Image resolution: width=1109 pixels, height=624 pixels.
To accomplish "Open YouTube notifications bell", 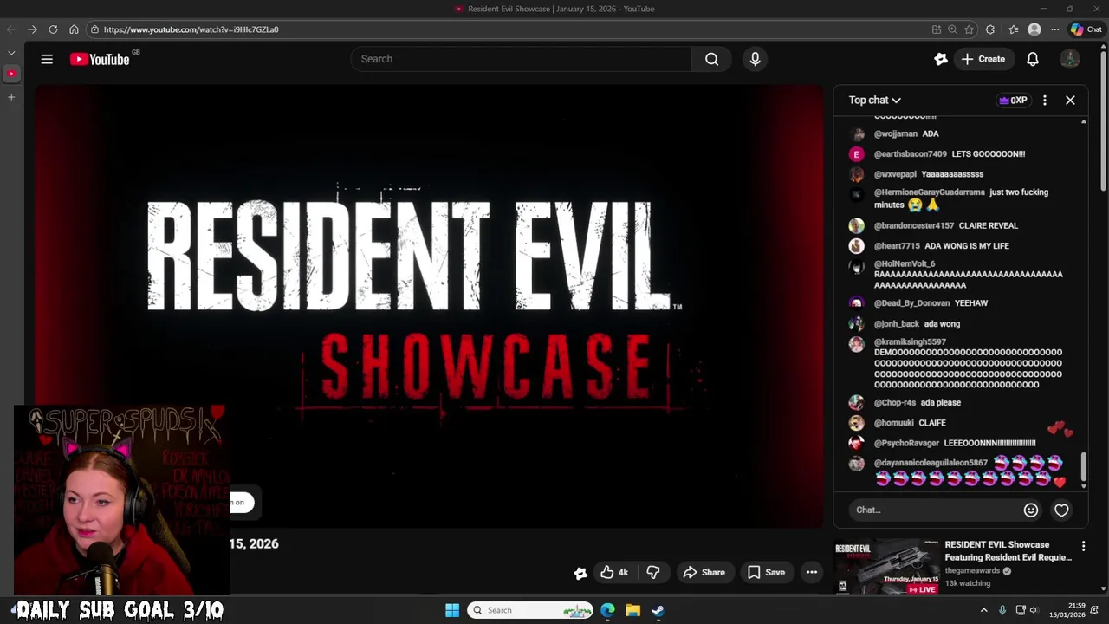I will pyautogui.click(x=1033, y=59).
